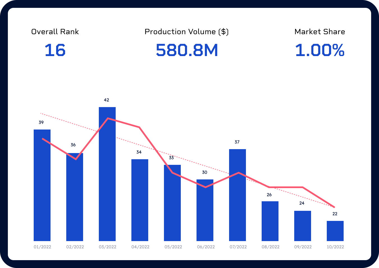This screenshot has height=268, width=379.
Task: Click the Market Share heading
Action: pos(320,32)
